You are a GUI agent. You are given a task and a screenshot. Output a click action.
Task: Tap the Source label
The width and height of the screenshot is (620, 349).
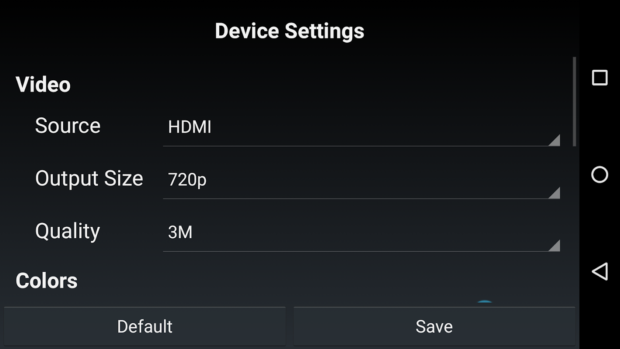(68, 126)
